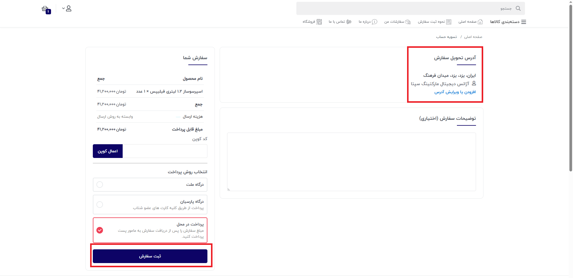The image size is (573, 278).
Task: Click address text ایران، یزد، یزد، میدان فرهنگ
Action: [449, 75]
